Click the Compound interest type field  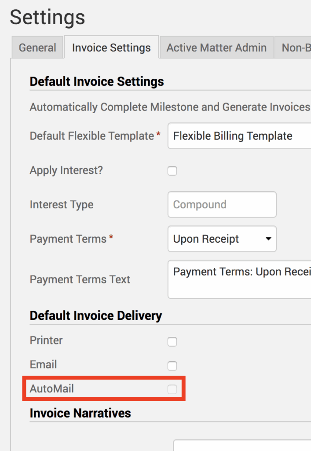(x=222, y=204)
